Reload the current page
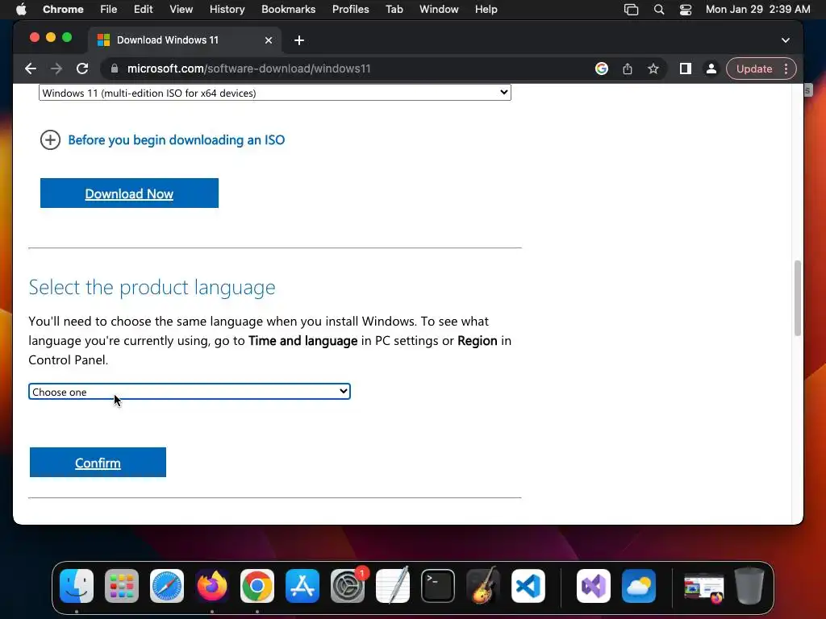 coord(82,69)
